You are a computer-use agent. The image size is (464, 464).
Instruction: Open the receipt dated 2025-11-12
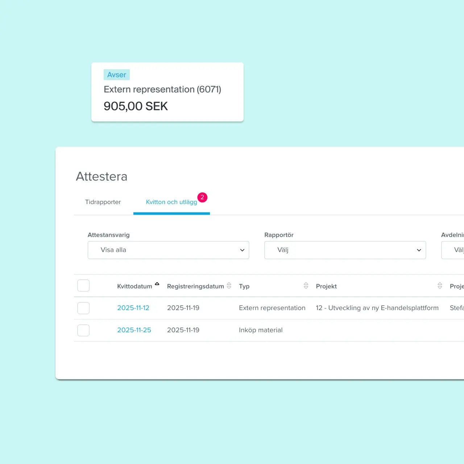pos(133,308)
